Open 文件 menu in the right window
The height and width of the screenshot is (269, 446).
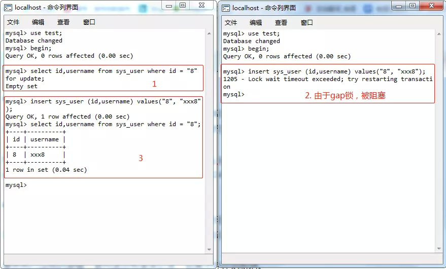click(231, 23)
